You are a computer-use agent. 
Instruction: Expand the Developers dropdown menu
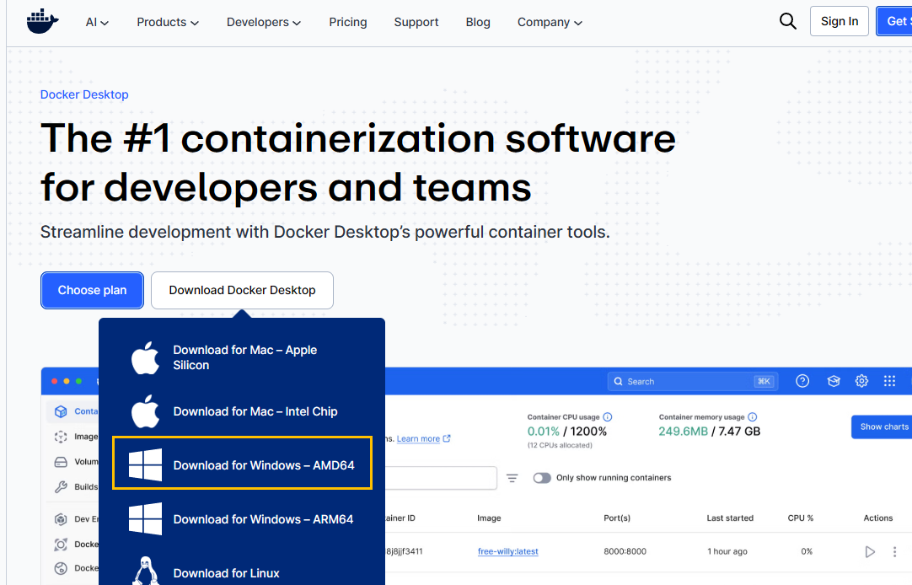click(x=264, y=22)
